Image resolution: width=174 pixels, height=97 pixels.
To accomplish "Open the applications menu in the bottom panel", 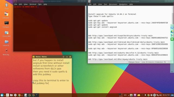I will 2,95.
